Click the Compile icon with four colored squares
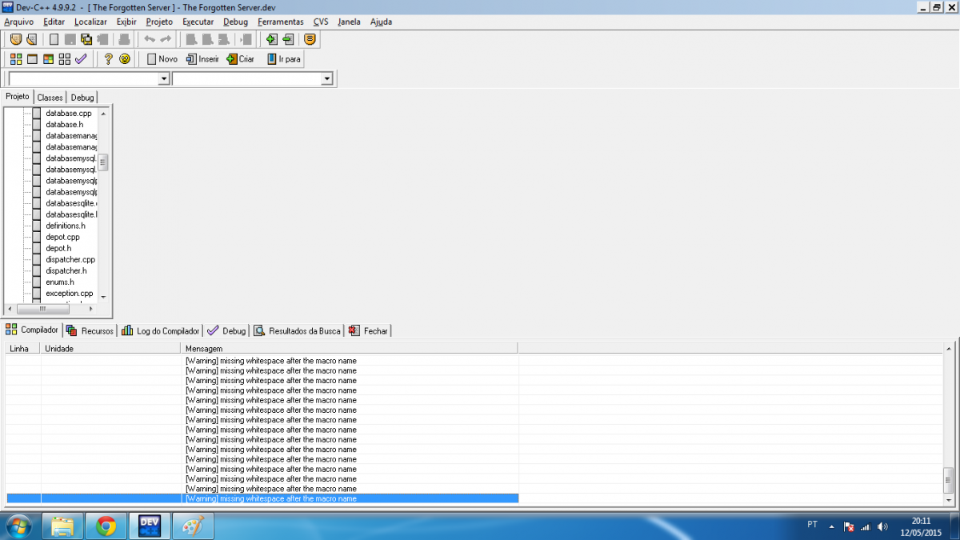The width and height of the screenshot is (960, 540). 16,59
